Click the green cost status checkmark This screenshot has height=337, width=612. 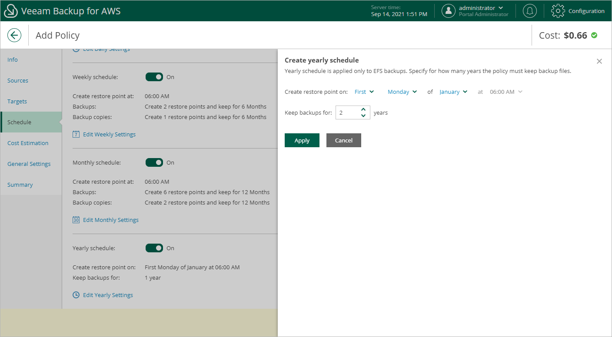(x=594, y=35)
